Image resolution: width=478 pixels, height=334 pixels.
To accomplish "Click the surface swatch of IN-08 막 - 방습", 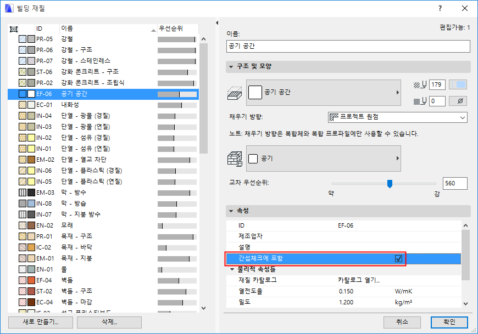I will 31,203.
